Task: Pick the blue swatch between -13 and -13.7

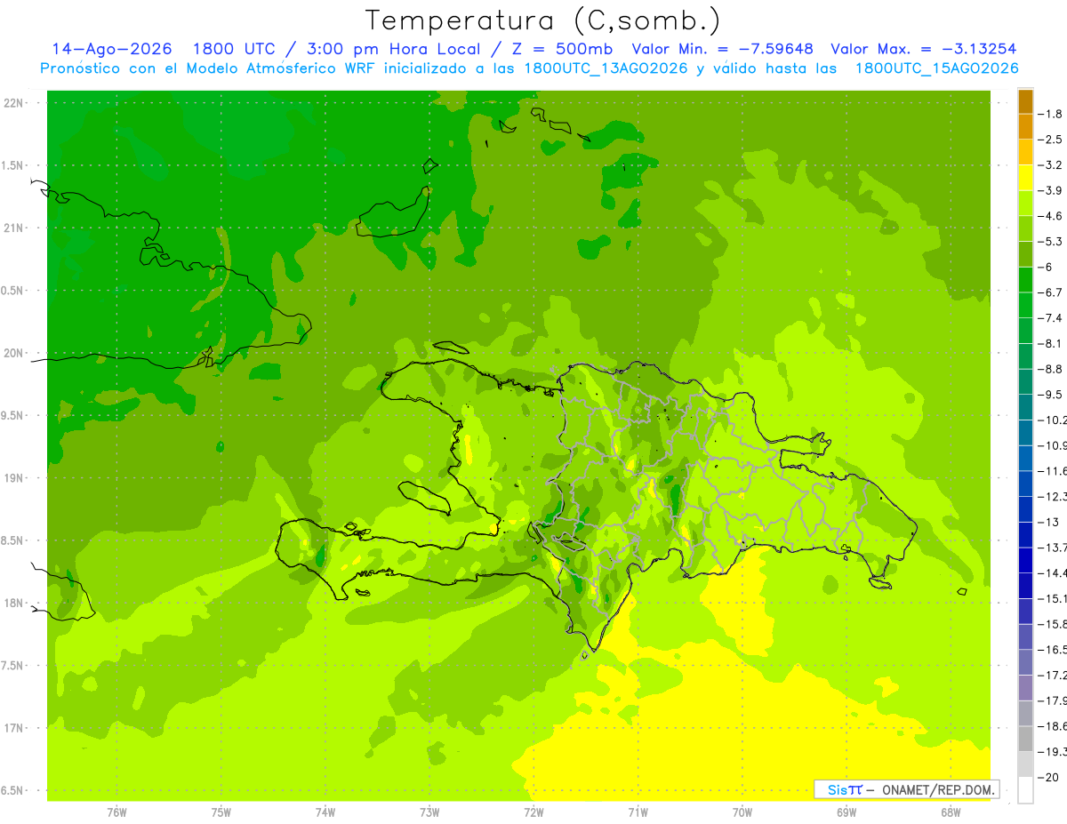Action: coord(1025,534)
